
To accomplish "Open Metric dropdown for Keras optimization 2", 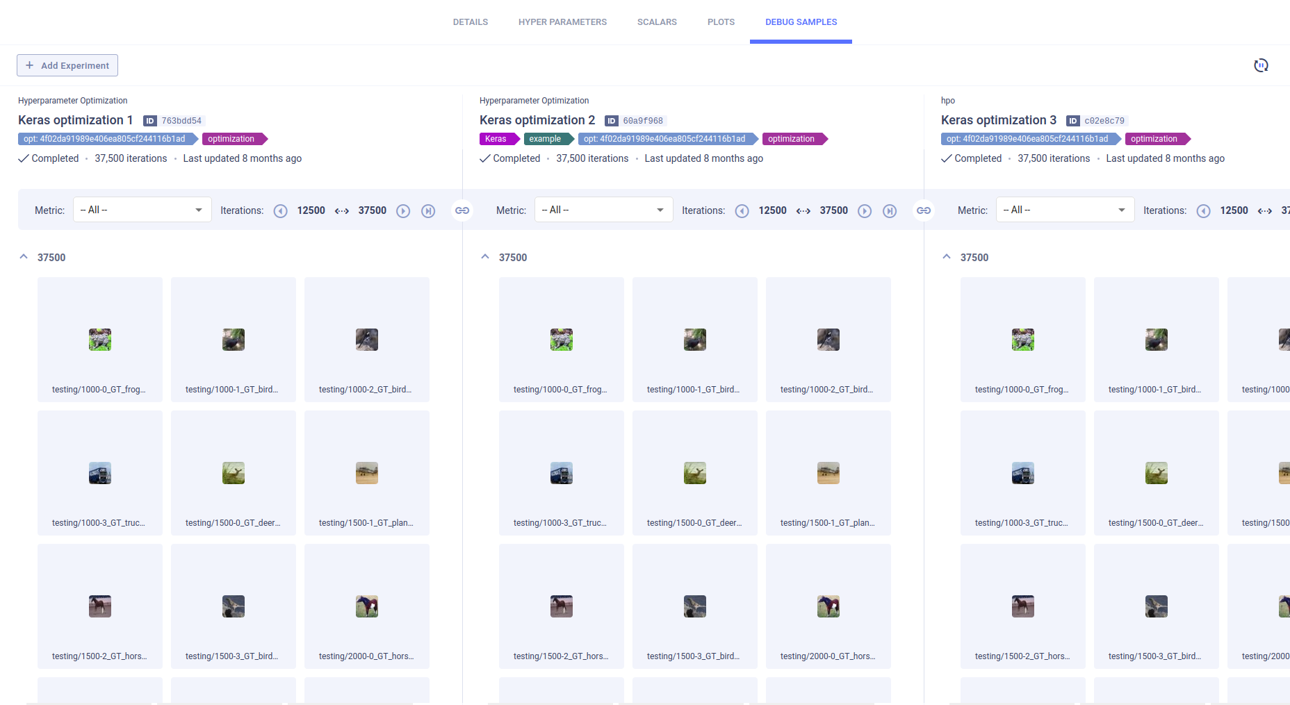I will [x=603, y=210].
